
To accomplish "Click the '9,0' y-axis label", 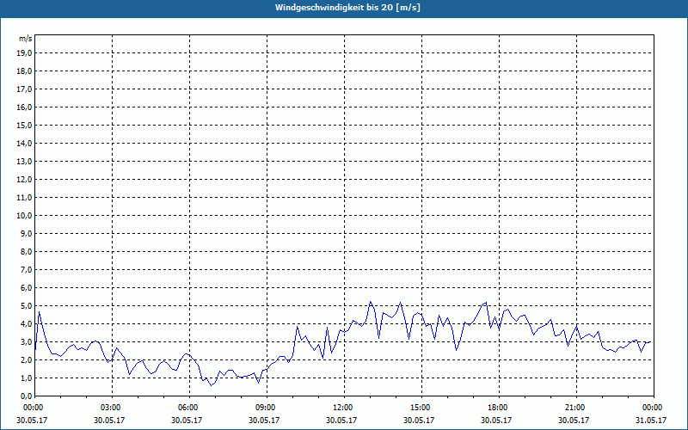I will point(27,233).
